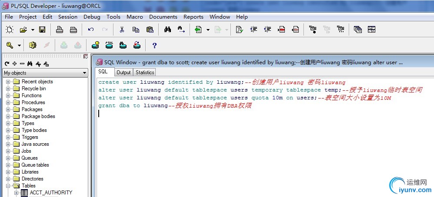The image size is (434, 197).
Task: Click the 'grant dba to liuwang' line in editor
Action: [175, 105]
